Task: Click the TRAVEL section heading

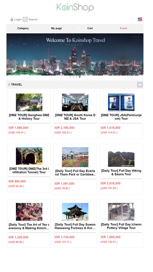Action: coord(16,85)
